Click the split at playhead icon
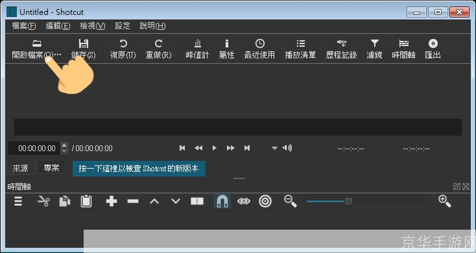Viewport: 476px width, 253px height. 197,201
